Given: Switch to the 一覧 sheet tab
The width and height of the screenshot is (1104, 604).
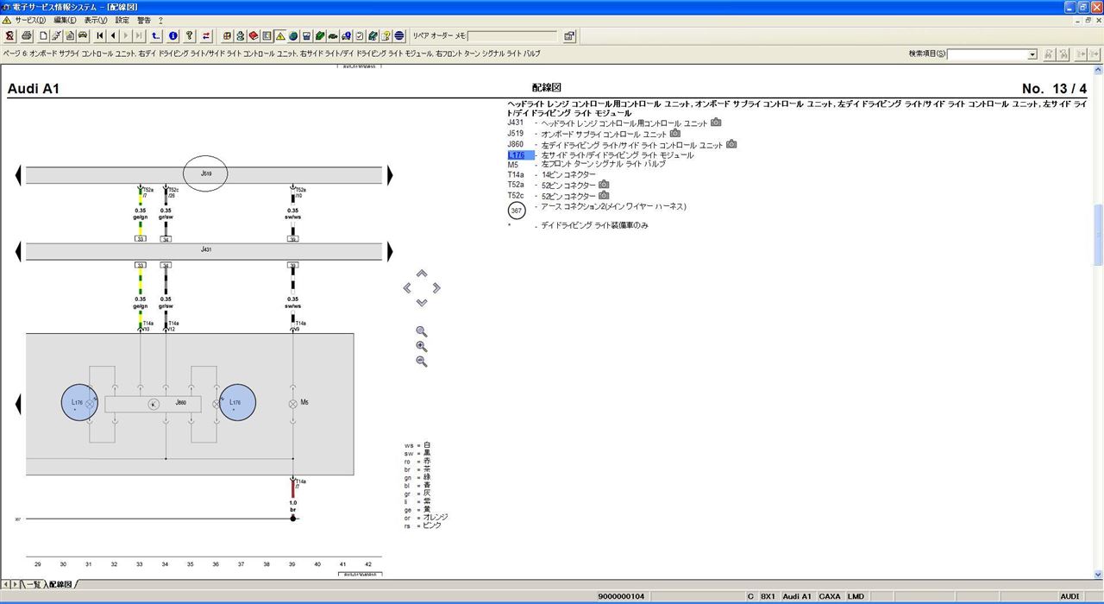Looking at the screenshot, I should [x=33, y=584].
